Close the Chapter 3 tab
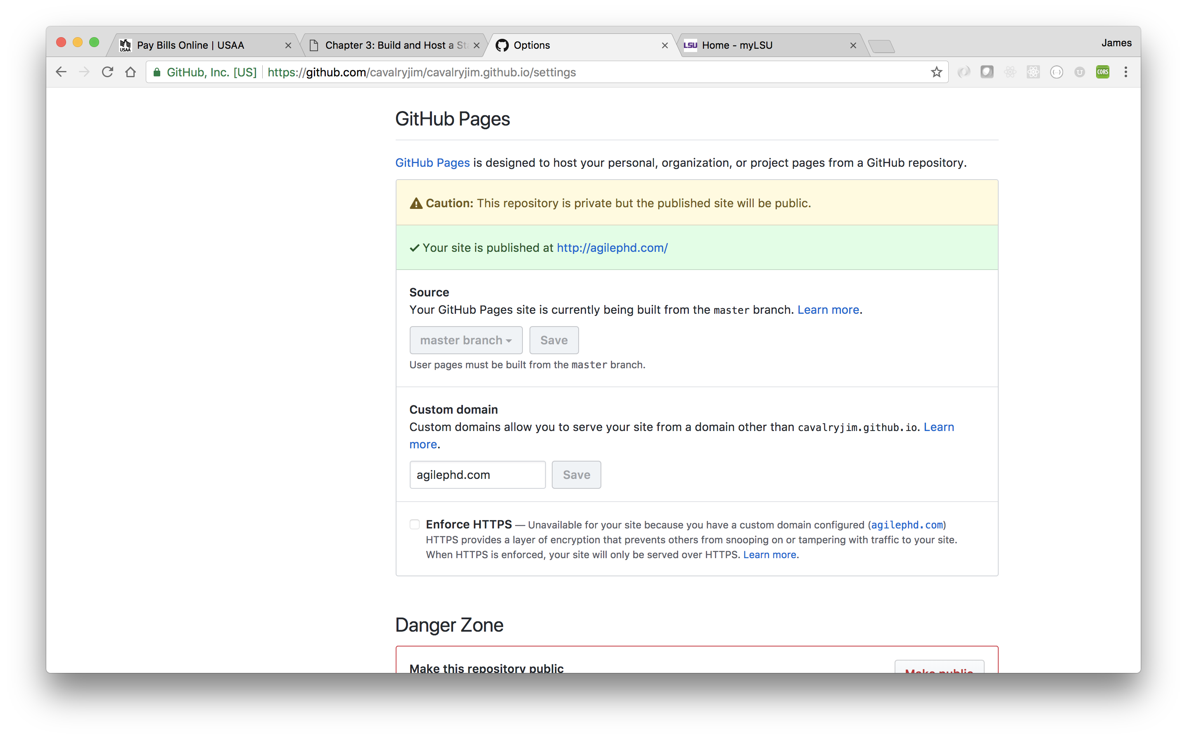Screen dimensions: 1187x739 477,45
